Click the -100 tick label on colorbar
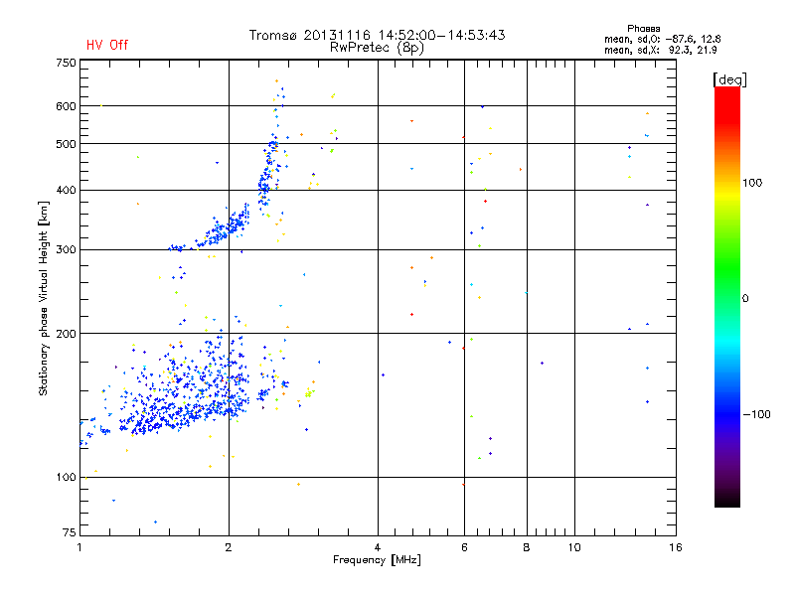The height and width of the screenshot is (596, 795). point(759,413)
